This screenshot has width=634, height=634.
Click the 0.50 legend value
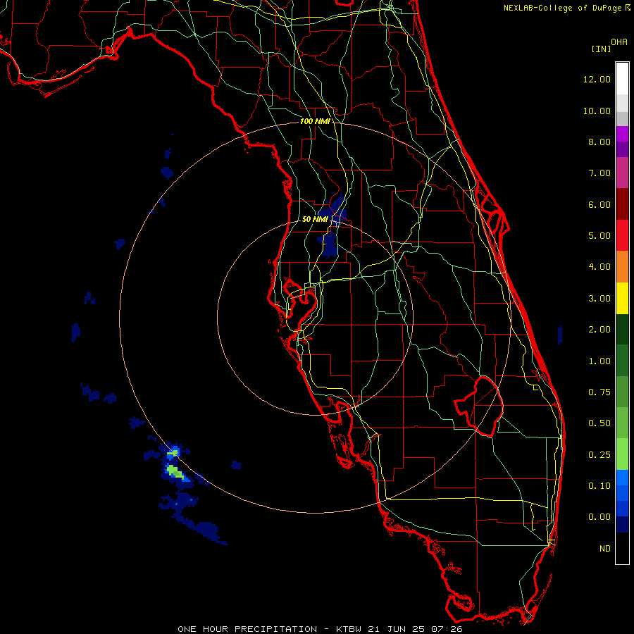pos(599,423)
